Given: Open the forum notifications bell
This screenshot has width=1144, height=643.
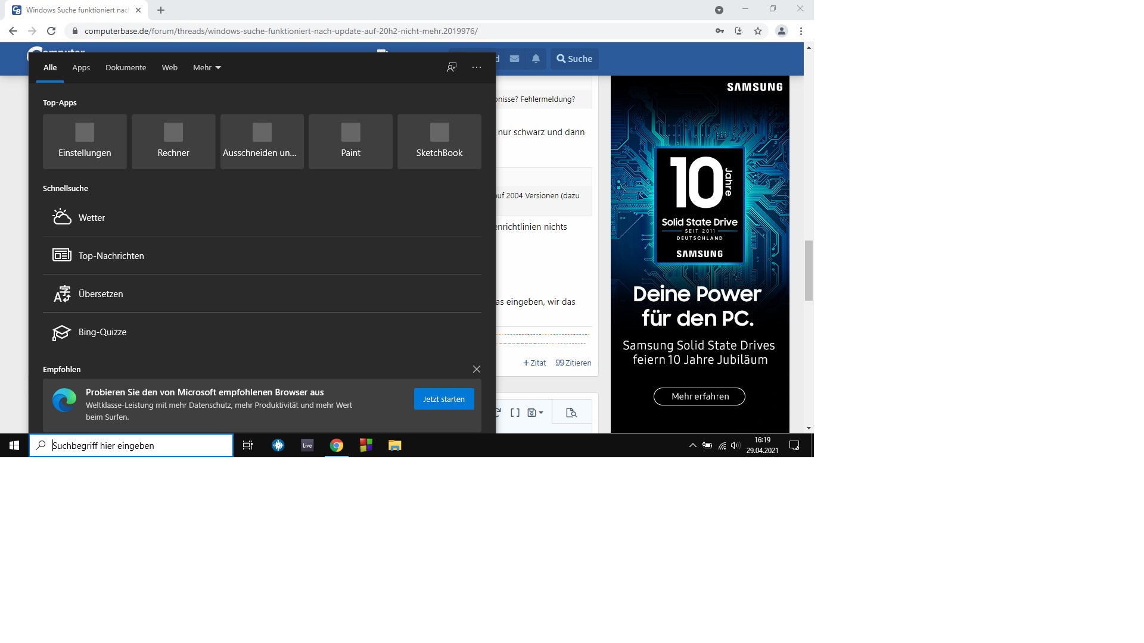Looking at the screenshot, I should coord(536,58).
